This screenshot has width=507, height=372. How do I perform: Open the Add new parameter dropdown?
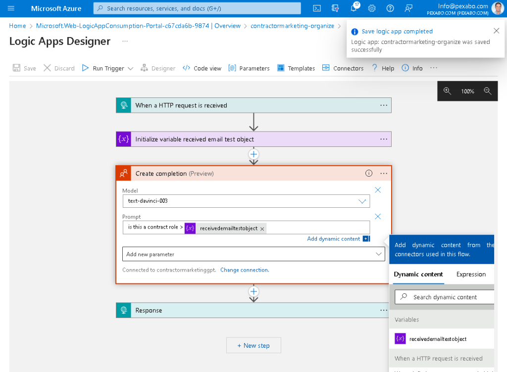(x=254, y=254)
